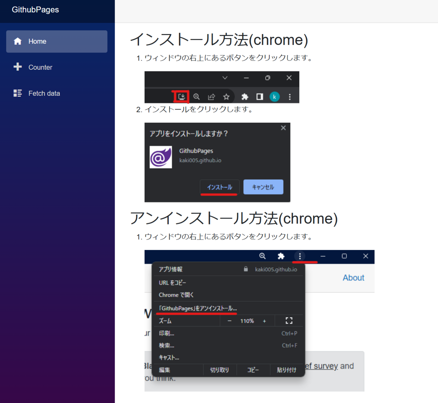
Task: Click the インストール方法(chrome) heading
Action: point(219,39)
